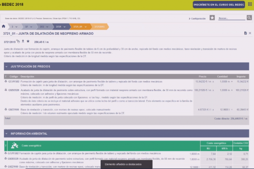Click the star icon next to 256,45 €/m
Screen dimensions: 254x169
(28, 41)
